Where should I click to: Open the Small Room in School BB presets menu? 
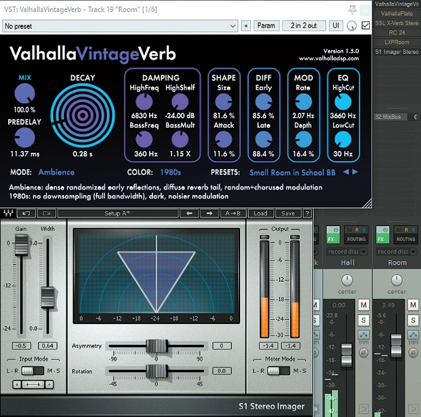click(293, 172)
